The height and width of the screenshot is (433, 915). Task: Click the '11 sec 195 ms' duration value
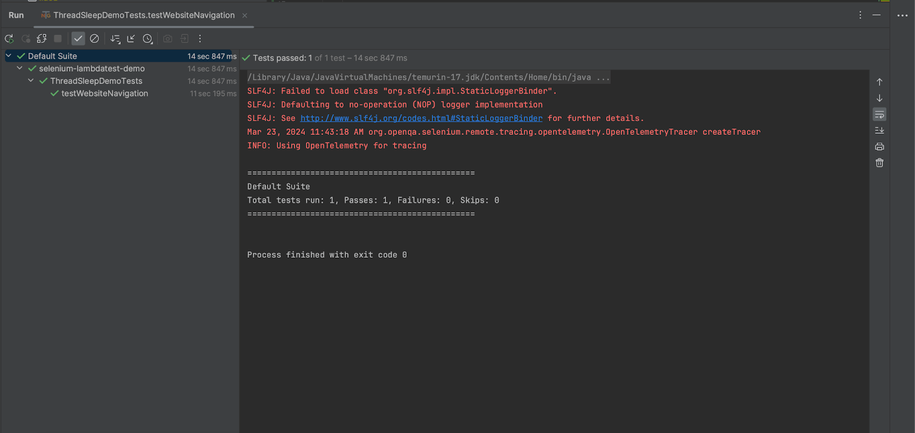coord(213,94)
